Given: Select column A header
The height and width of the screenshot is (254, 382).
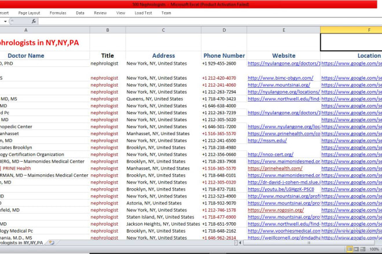Looking at the screenshot, I should coord(45,30).
